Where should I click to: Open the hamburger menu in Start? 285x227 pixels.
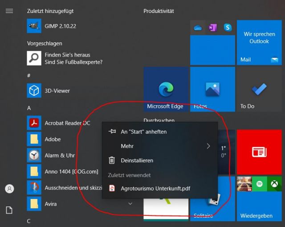[9, 11]
